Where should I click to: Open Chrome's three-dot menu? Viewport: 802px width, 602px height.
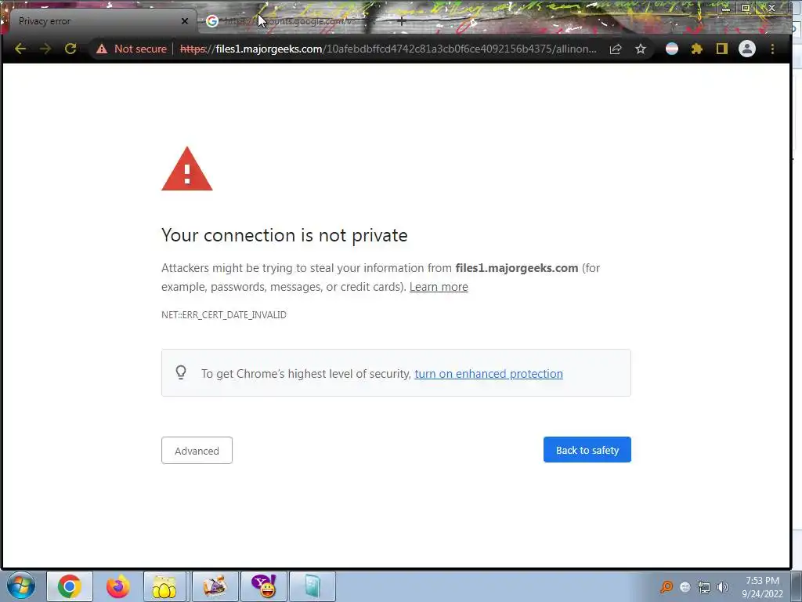point(772,49)
